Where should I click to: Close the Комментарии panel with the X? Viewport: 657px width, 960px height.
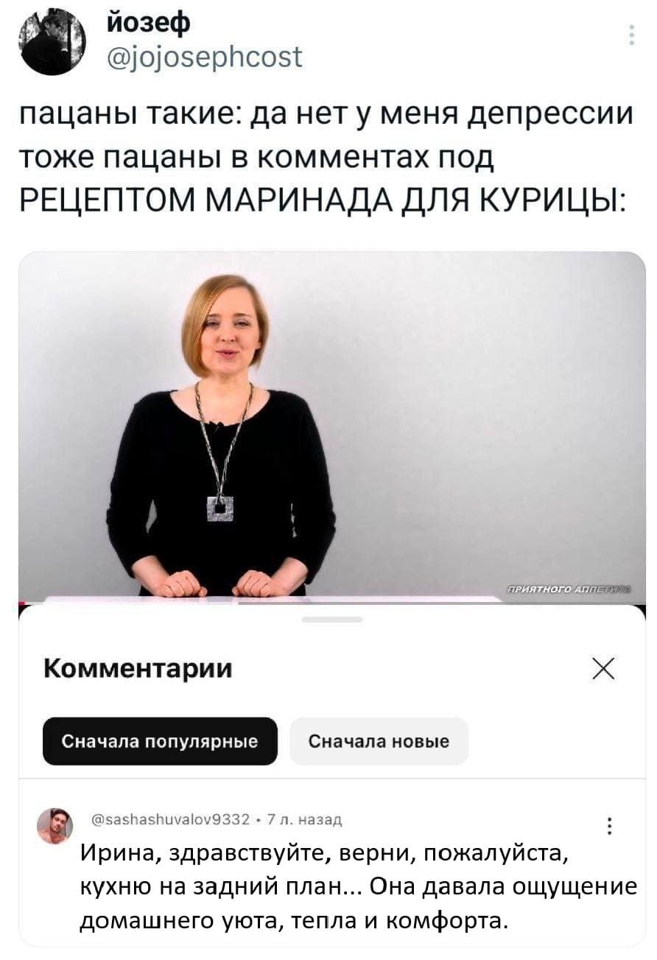tap(603, 670)
